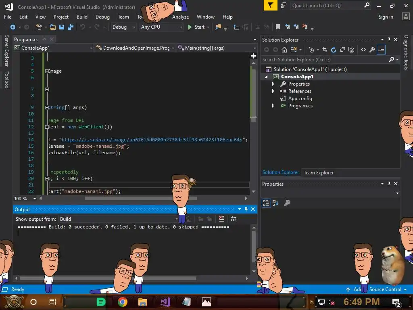Switch to the Team Explorer tab
413x310 pixels.
pos(319,173)
